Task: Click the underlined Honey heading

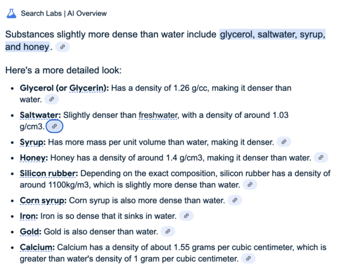Action: (x=34, y=158)
